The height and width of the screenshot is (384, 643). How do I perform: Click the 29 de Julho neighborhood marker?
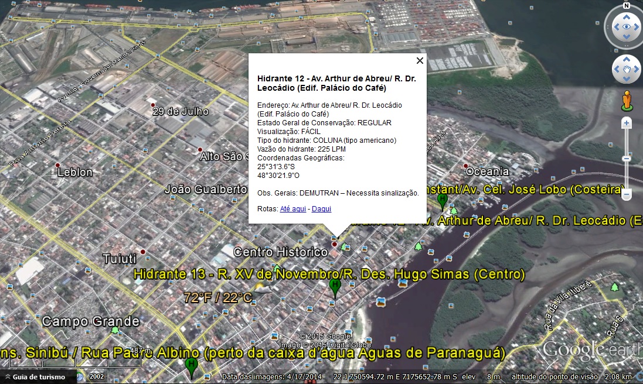click(152, 105)
